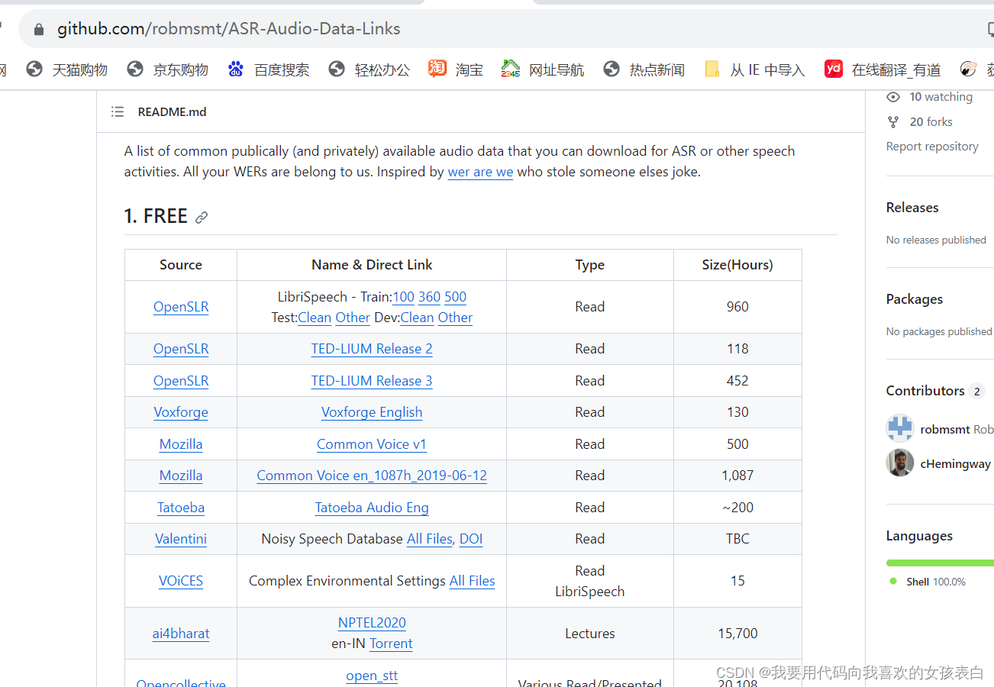Open the 京东购物 bookmark
Screen dimensions: 994x687
pos(168,69)
